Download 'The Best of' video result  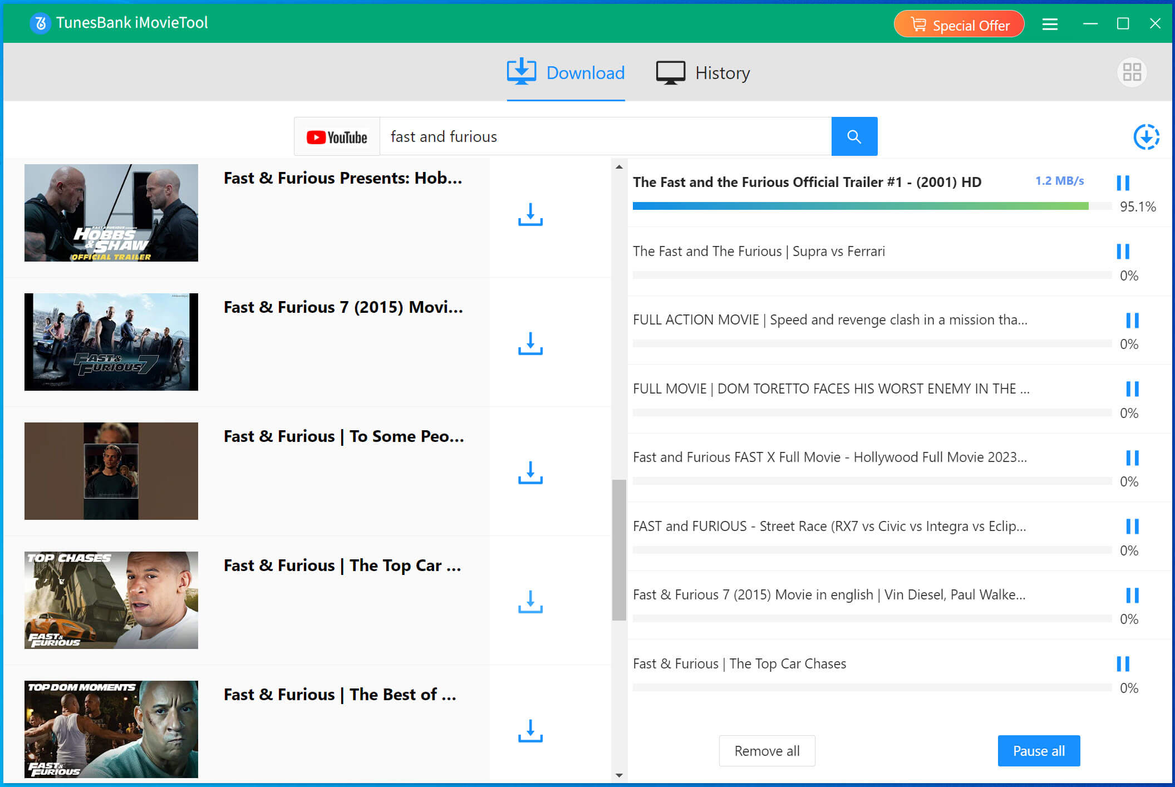530,731
